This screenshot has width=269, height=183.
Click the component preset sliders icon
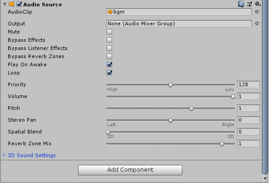[249, 4]
